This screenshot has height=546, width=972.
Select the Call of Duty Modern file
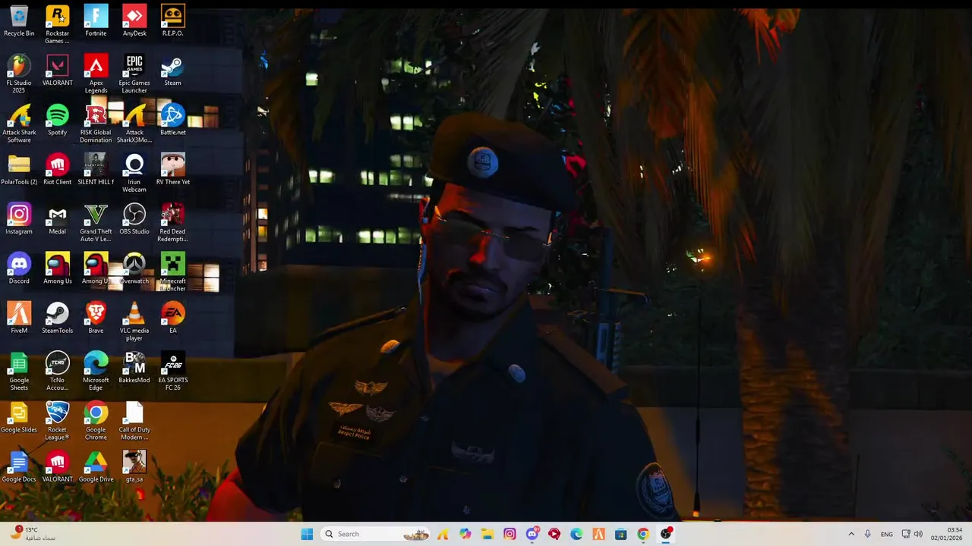click(134, 421)
